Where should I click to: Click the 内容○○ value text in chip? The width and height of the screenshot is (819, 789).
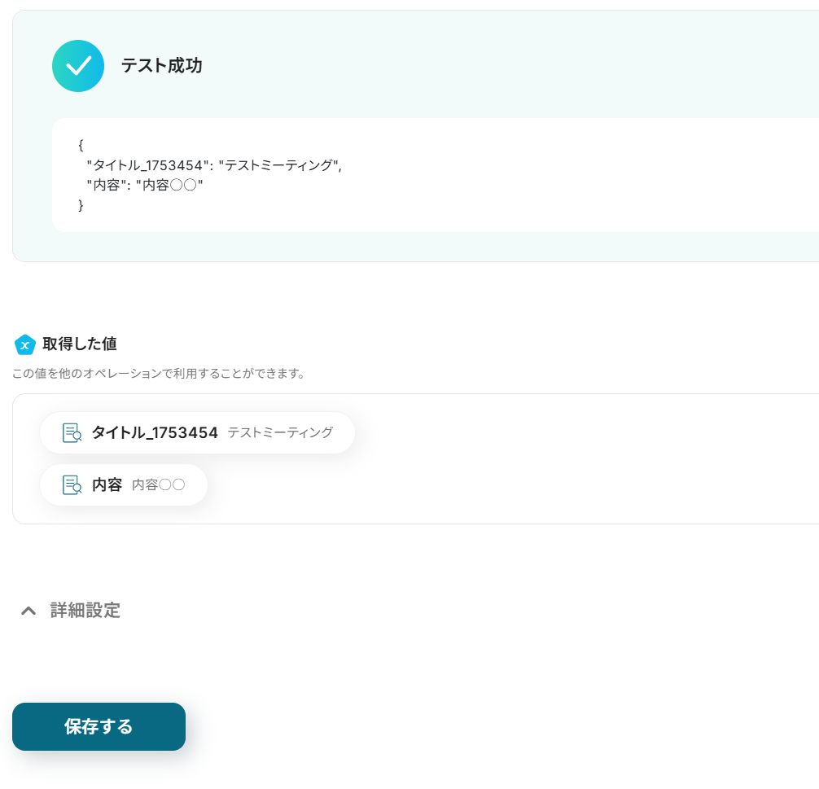(159, 485)
